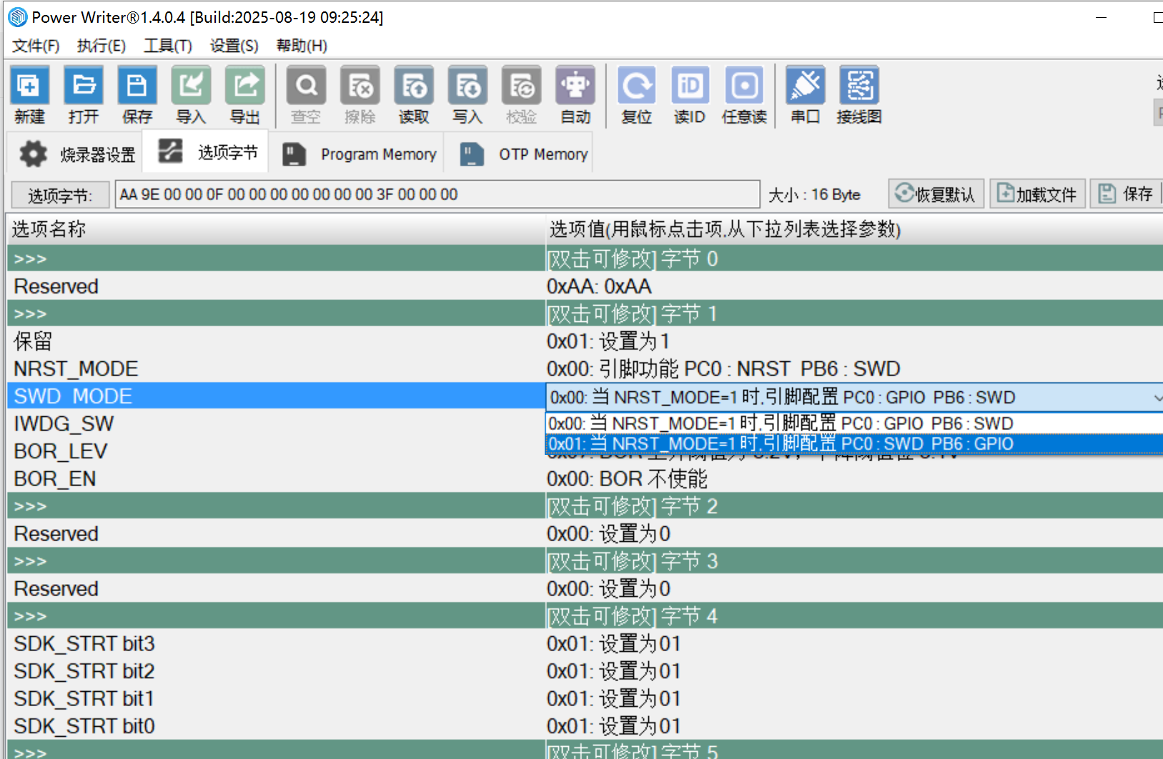Click the 加载文件 load file button
Screen dimensions: 1163x759
(1037, 193)
